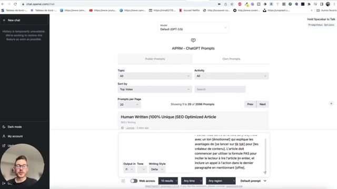Image resolution: width=337 pixels, height=189 pixels.
Task: Click the scroll-to-bottom arrow button
Action: click(x=331, y=103)
